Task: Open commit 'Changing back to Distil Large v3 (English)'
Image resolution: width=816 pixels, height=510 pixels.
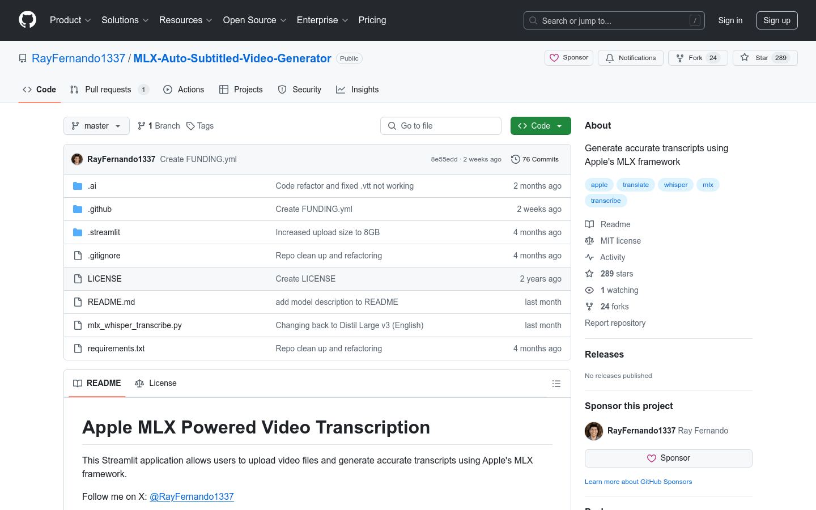Action: 350,325
